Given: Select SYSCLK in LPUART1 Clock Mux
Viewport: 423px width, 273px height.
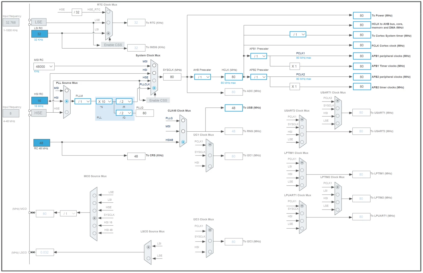Looking at the screenshot, I should pos(302,213).
